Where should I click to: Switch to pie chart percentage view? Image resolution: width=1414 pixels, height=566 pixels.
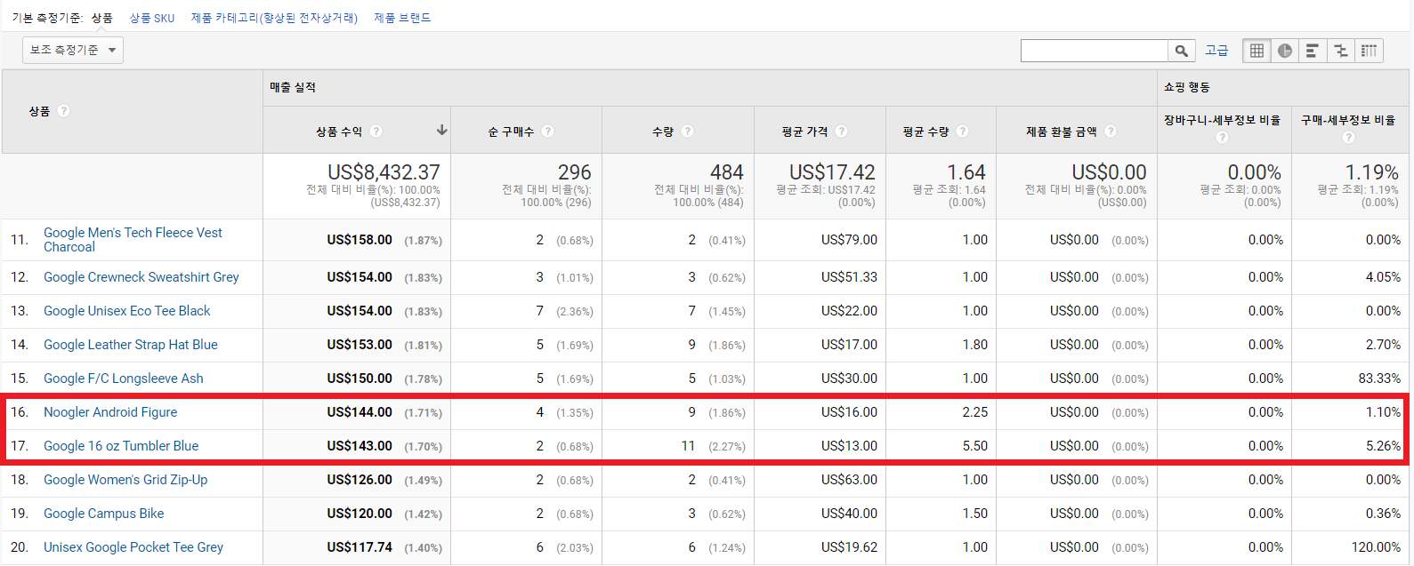pos(1285,51)
